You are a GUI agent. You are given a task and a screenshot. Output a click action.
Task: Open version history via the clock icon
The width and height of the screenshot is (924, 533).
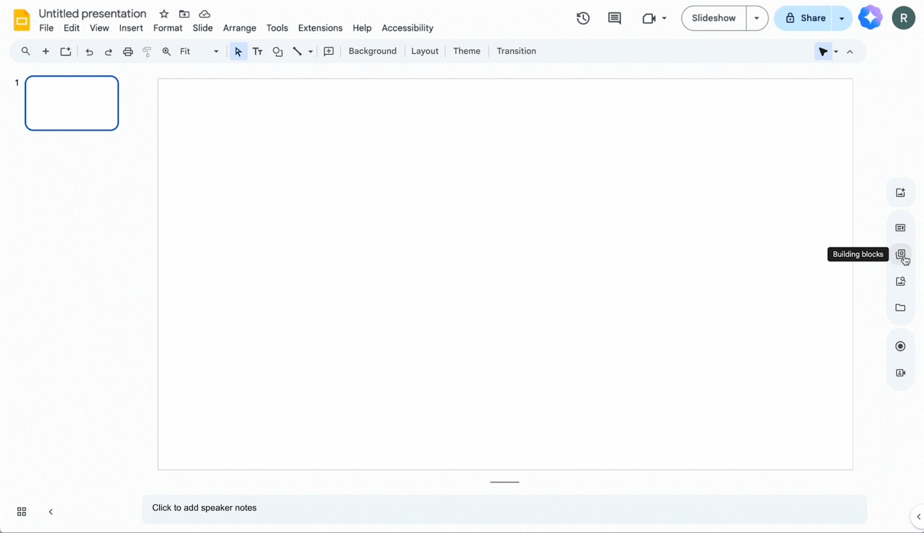pyautogui.click(x=582, y=18)
